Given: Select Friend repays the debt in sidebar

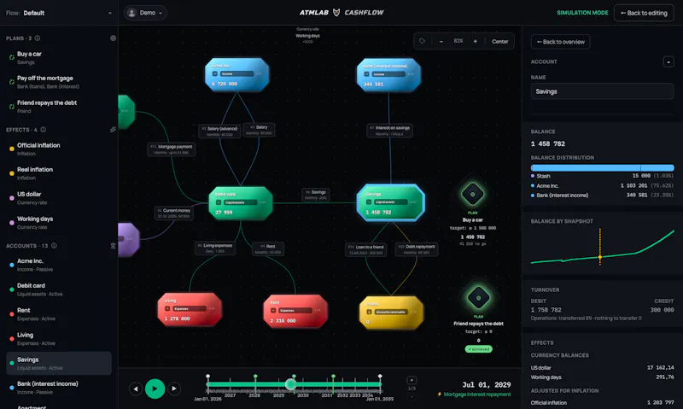Looking at the screenshot, I should [x=59, y=107].
